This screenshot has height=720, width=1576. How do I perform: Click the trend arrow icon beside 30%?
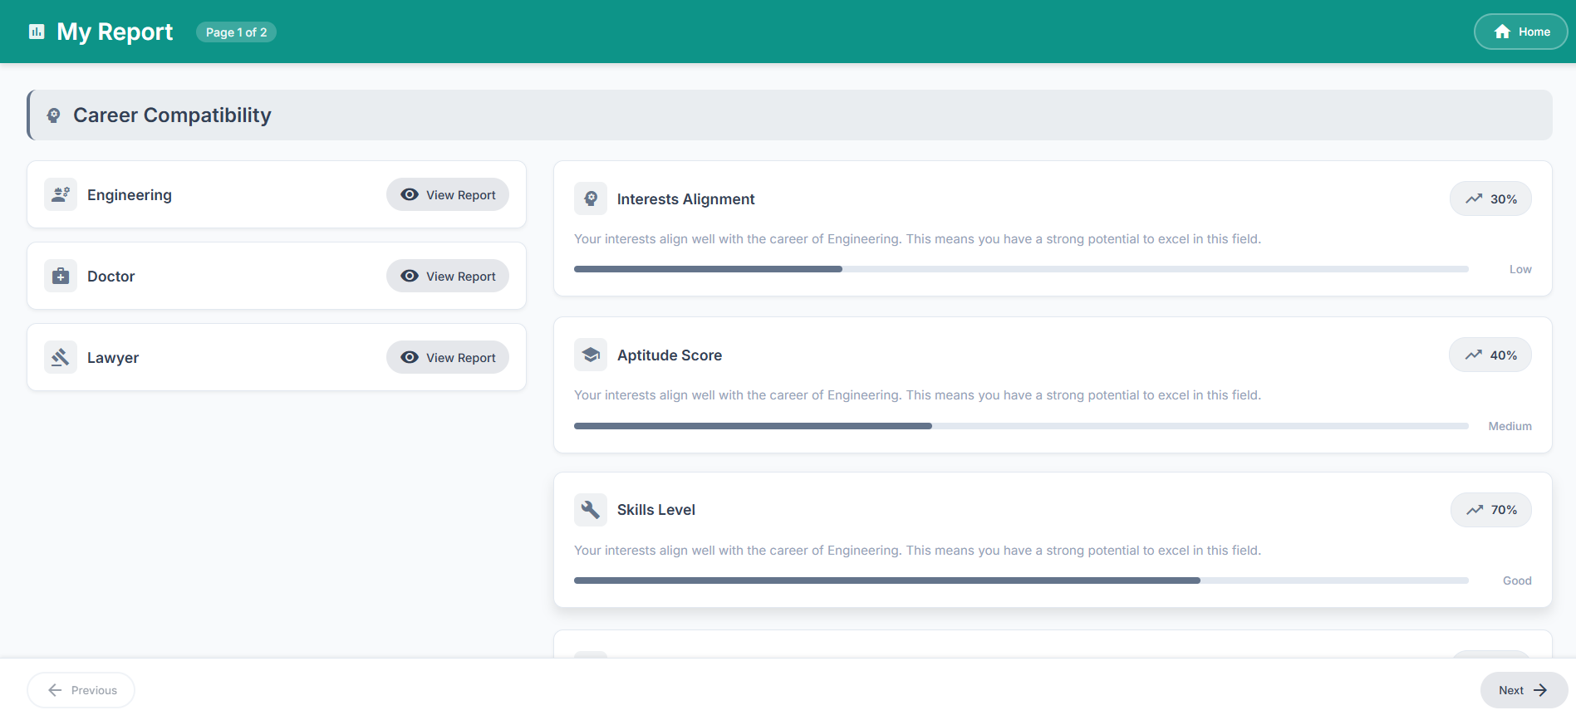click(x=1474, y=198)
